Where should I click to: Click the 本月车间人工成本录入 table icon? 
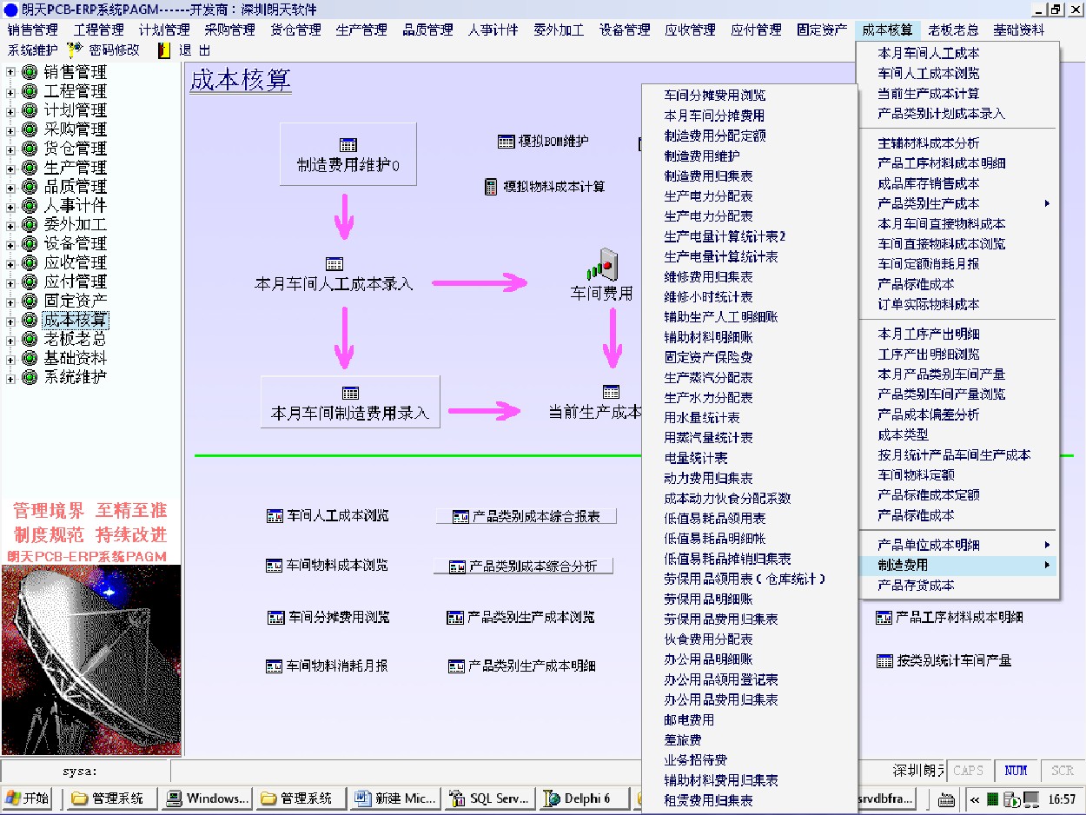[x=334, y=264]
